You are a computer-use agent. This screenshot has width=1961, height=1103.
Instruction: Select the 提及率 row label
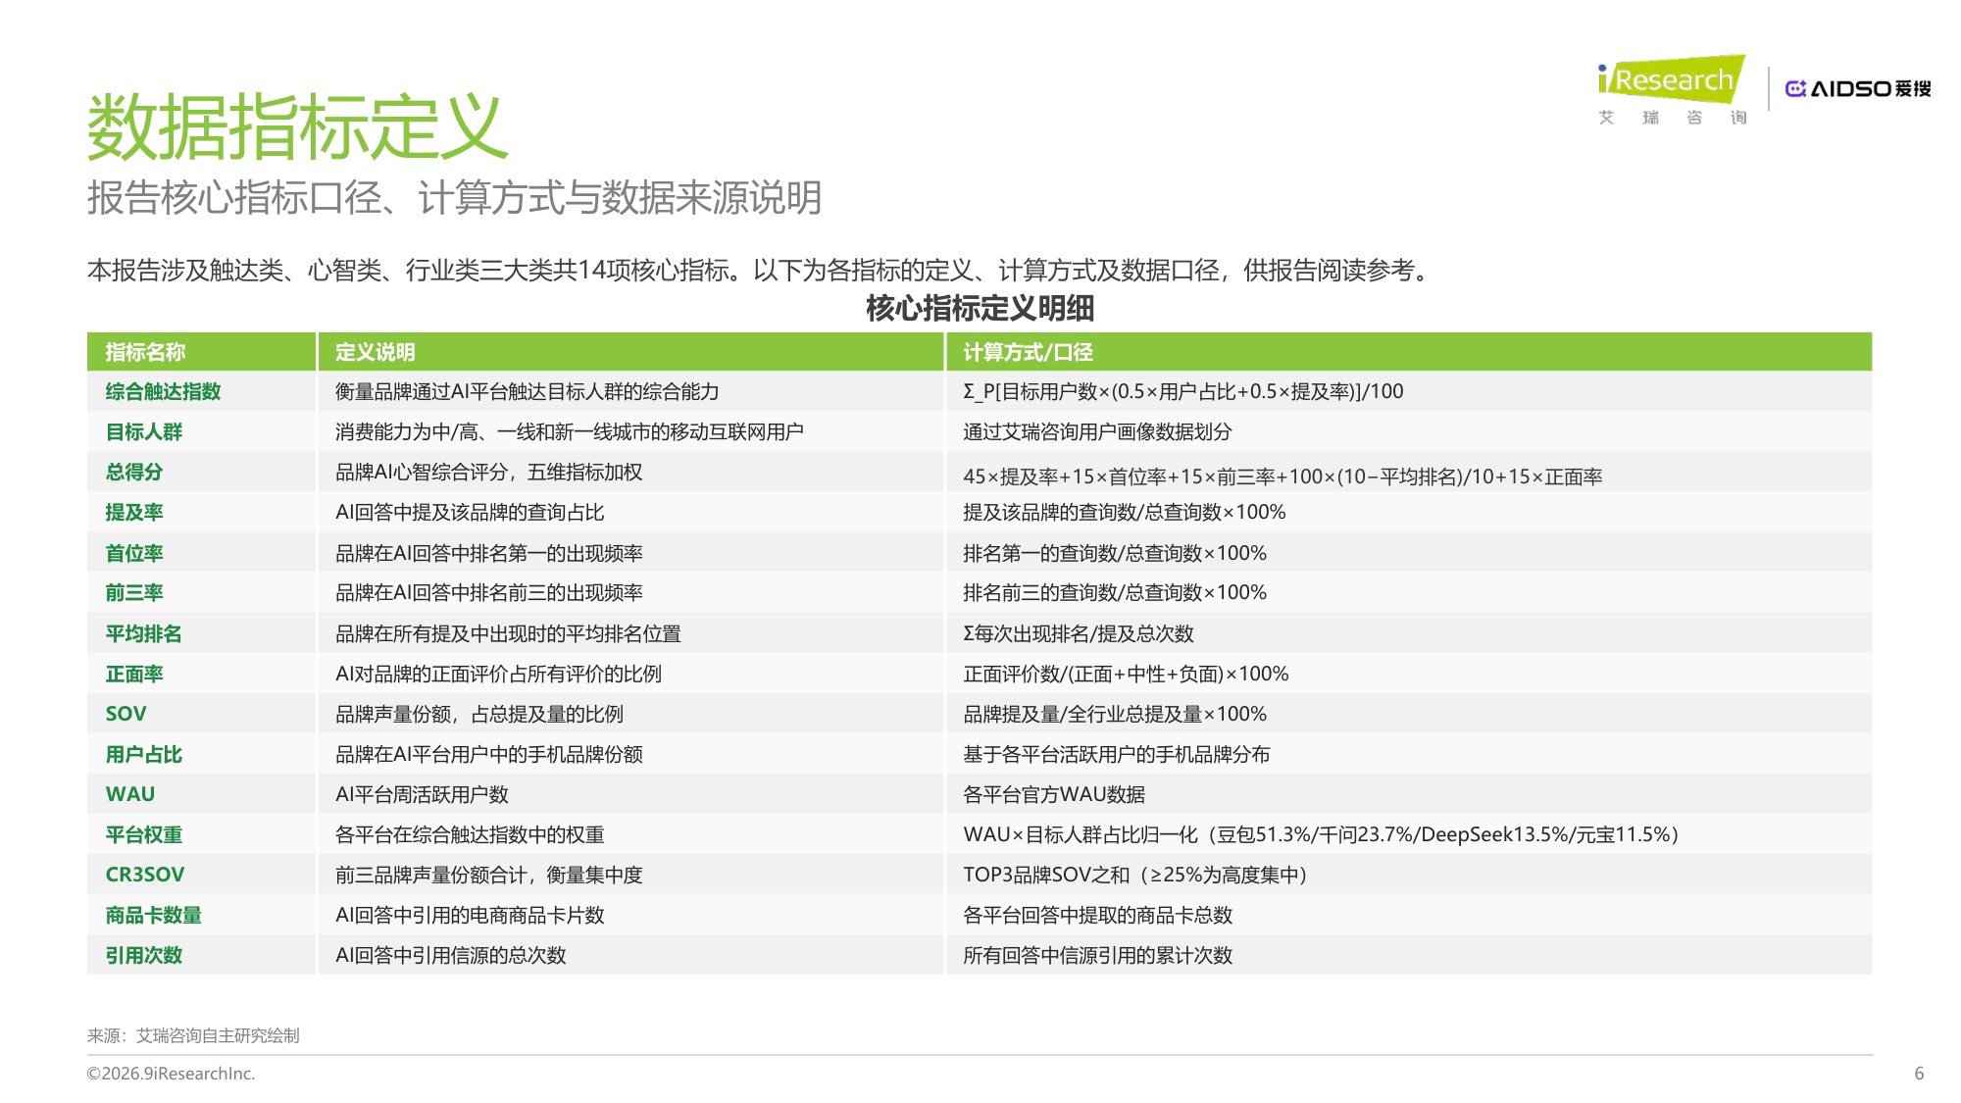tap(133, 512)
